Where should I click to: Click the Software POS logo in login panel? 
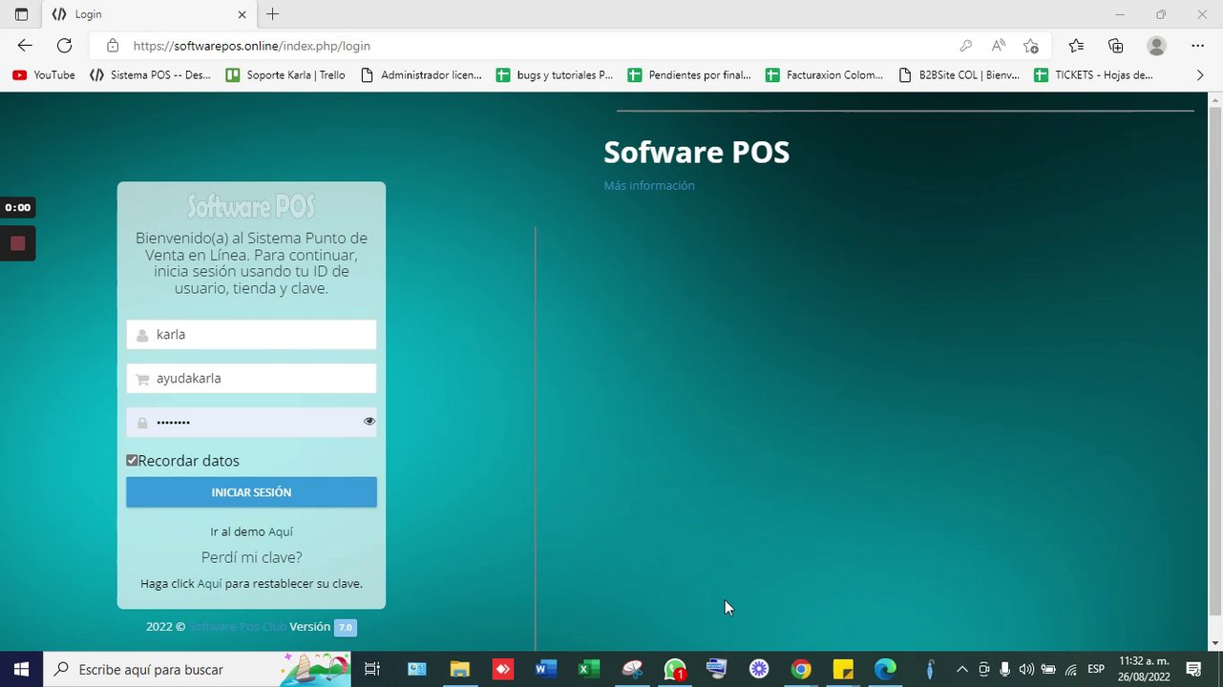click(x=251, y=206)
